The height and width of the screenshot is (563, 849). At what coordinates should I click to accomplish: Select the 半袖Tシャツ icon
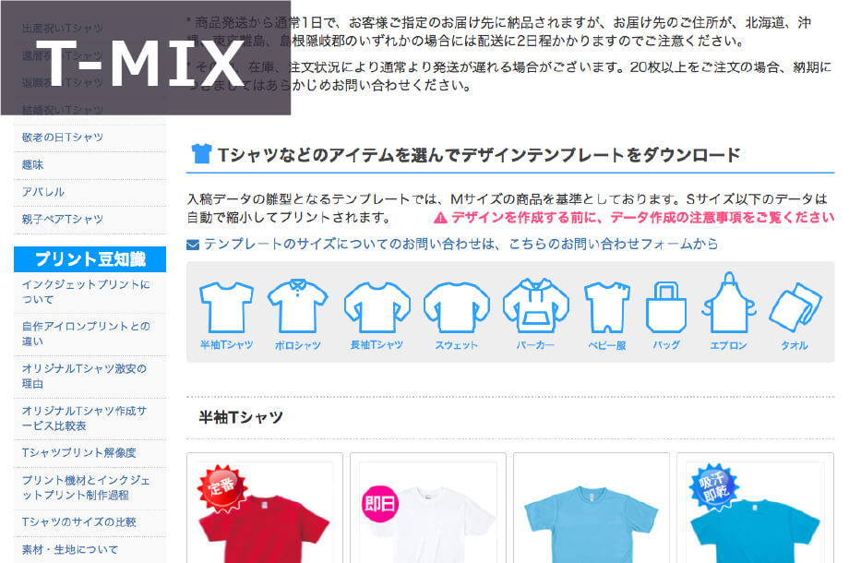click(226, 316)
